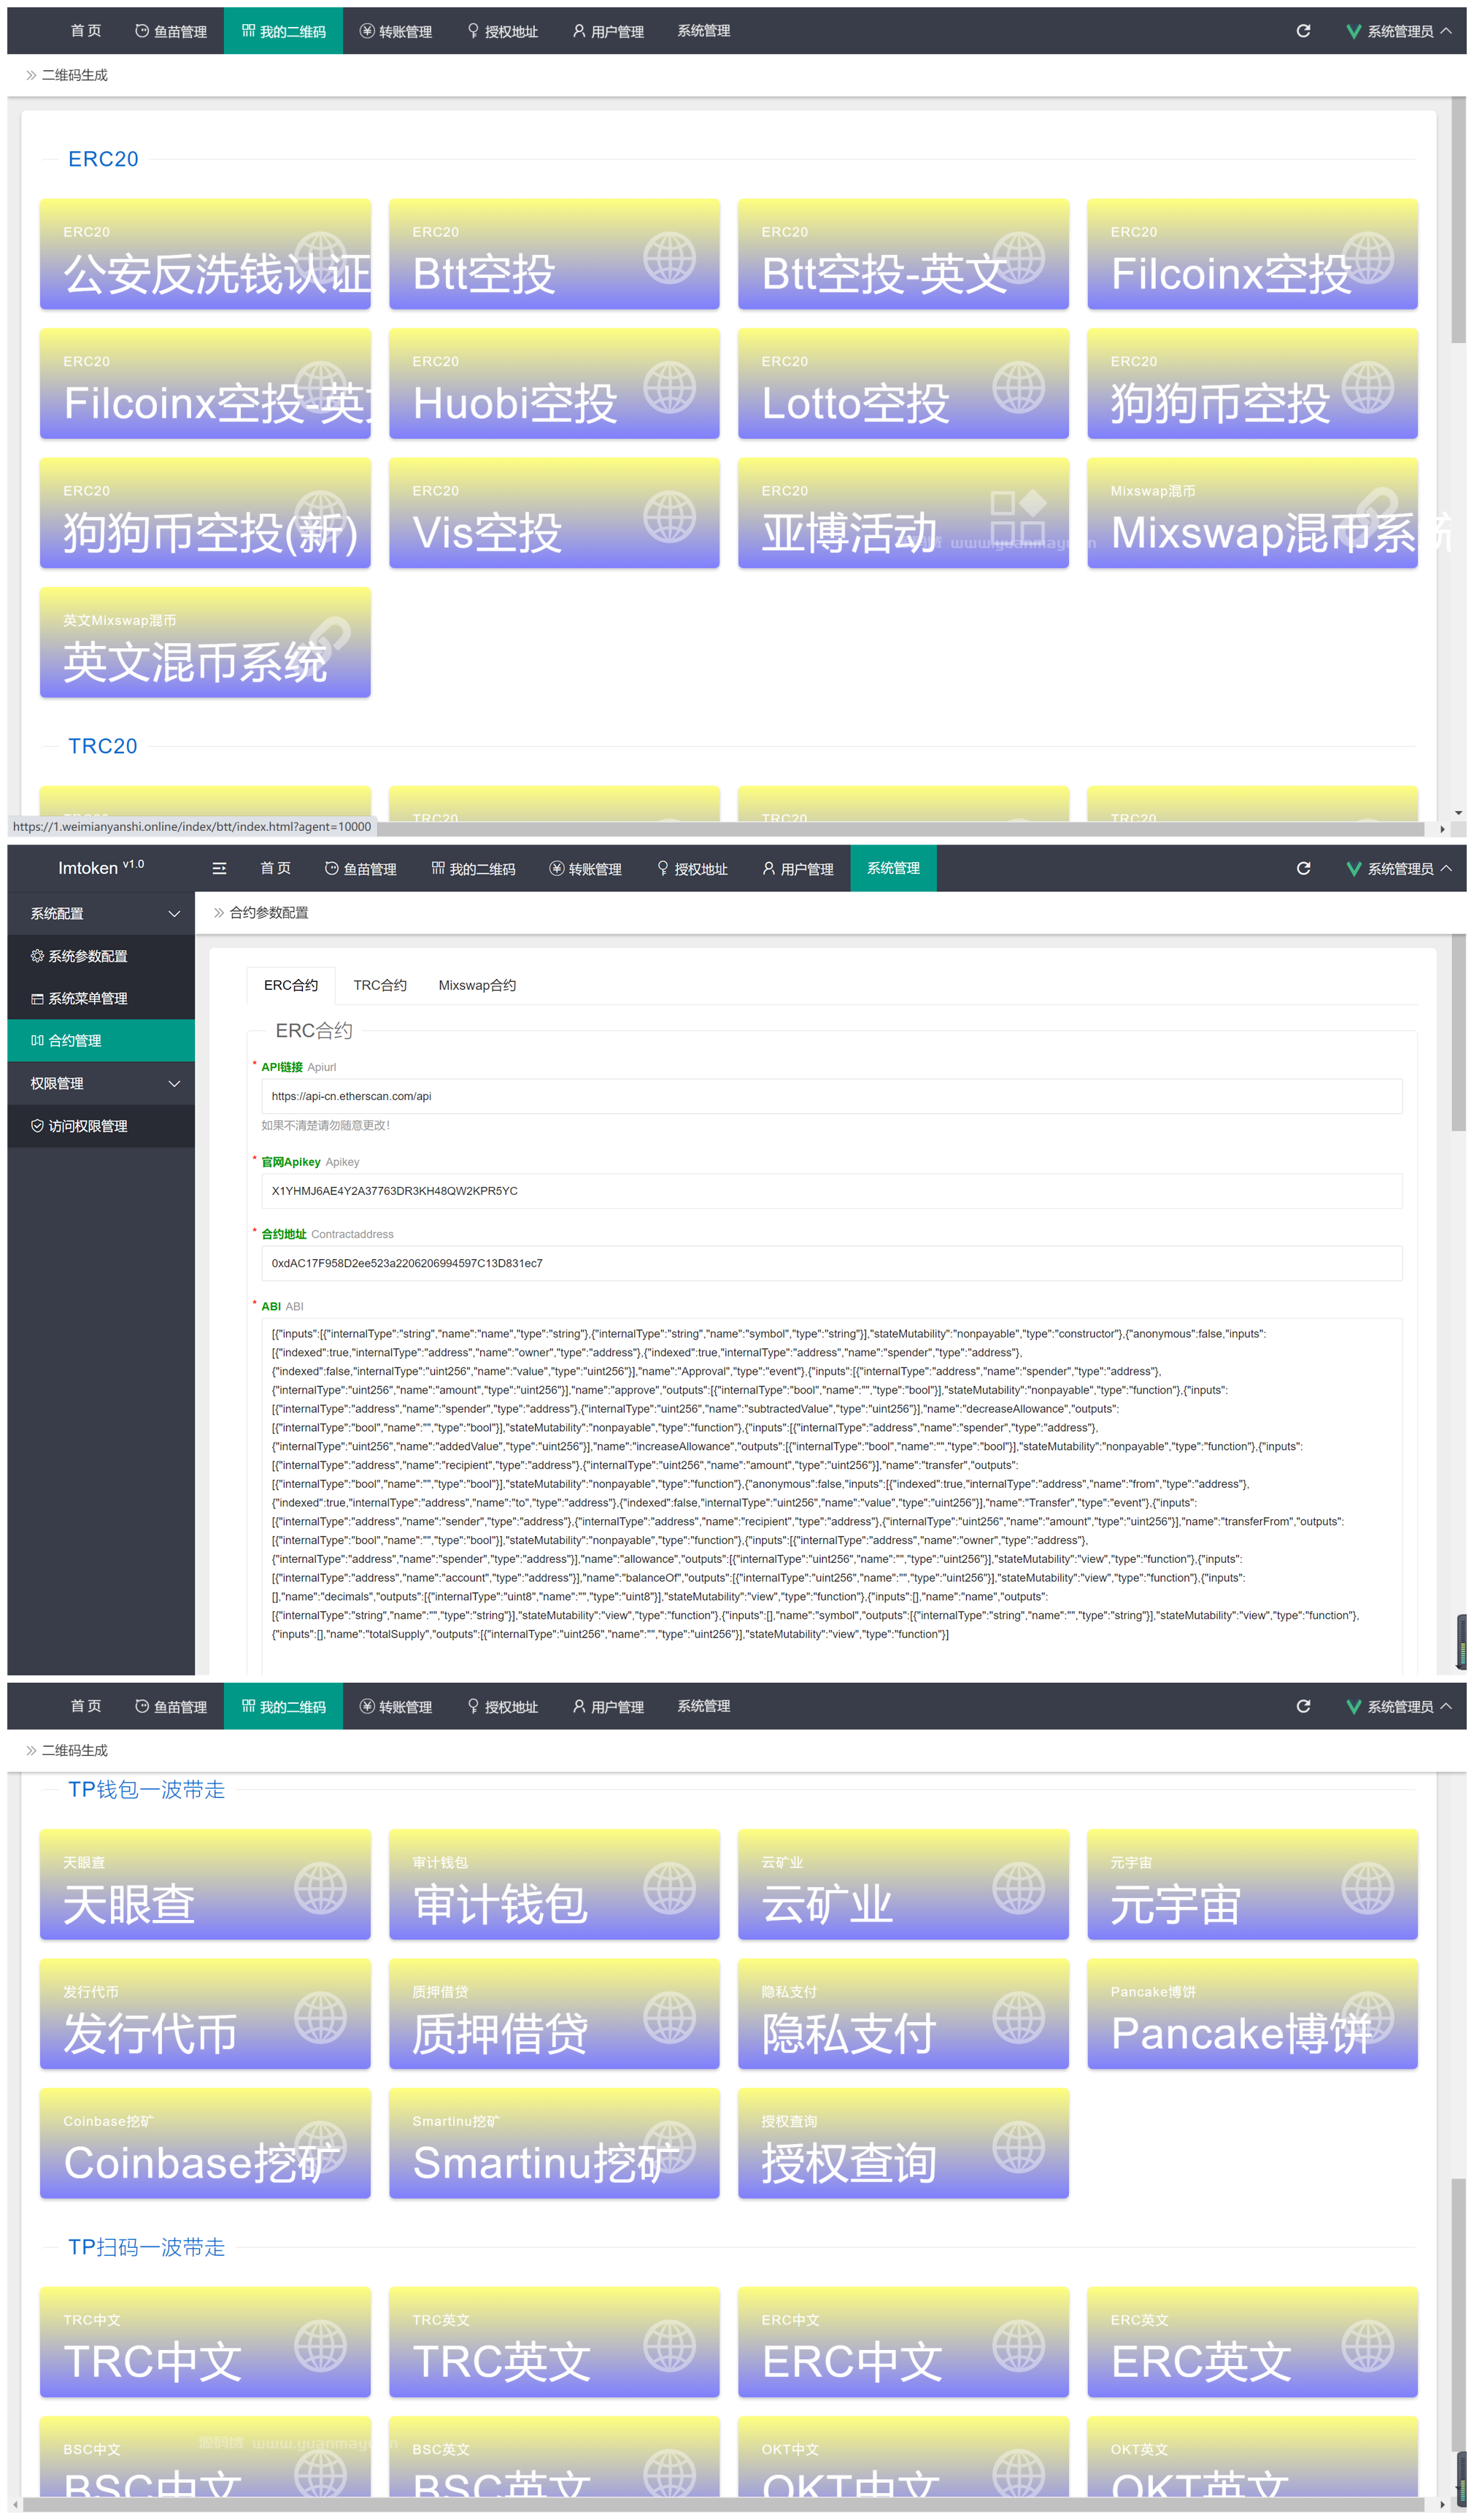Screen dimensions: 1474x2520
Task: Click the API链接 input with etherscan URL
Action: click(831, 1096)
